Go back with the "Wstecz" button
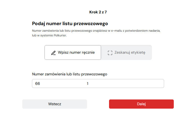 55,104
